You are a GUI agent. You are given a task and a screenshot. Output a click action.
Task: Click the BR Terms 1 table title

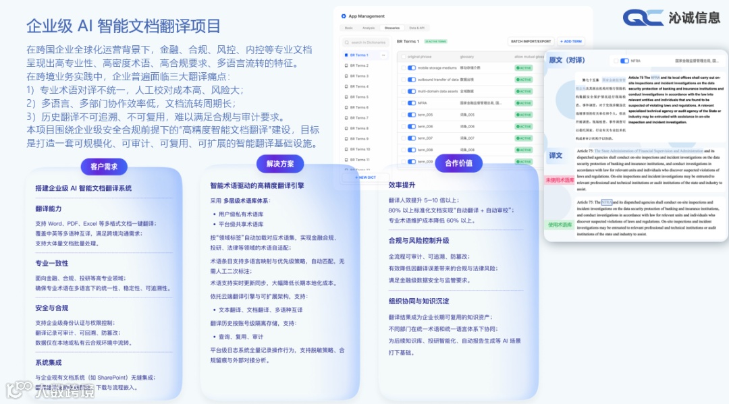pos(408,41)
